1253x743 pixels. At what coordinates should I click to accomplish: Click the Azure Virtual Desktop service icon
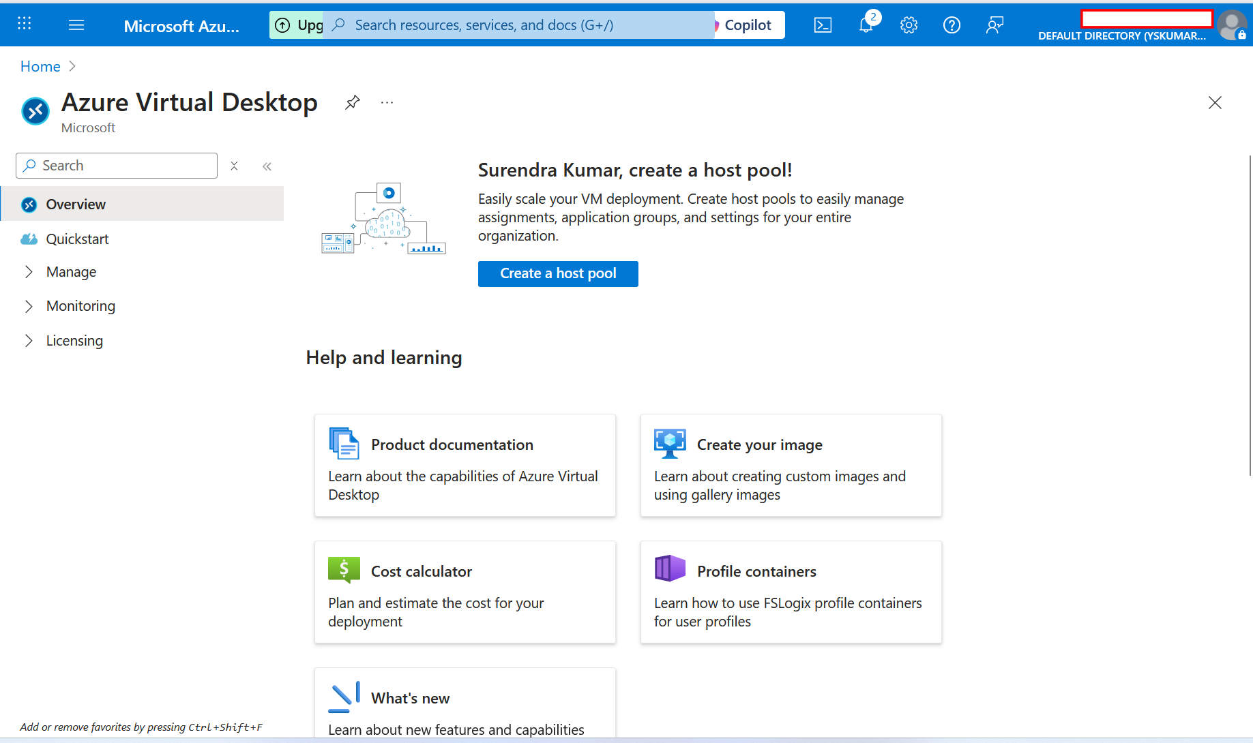pos(35,110)
